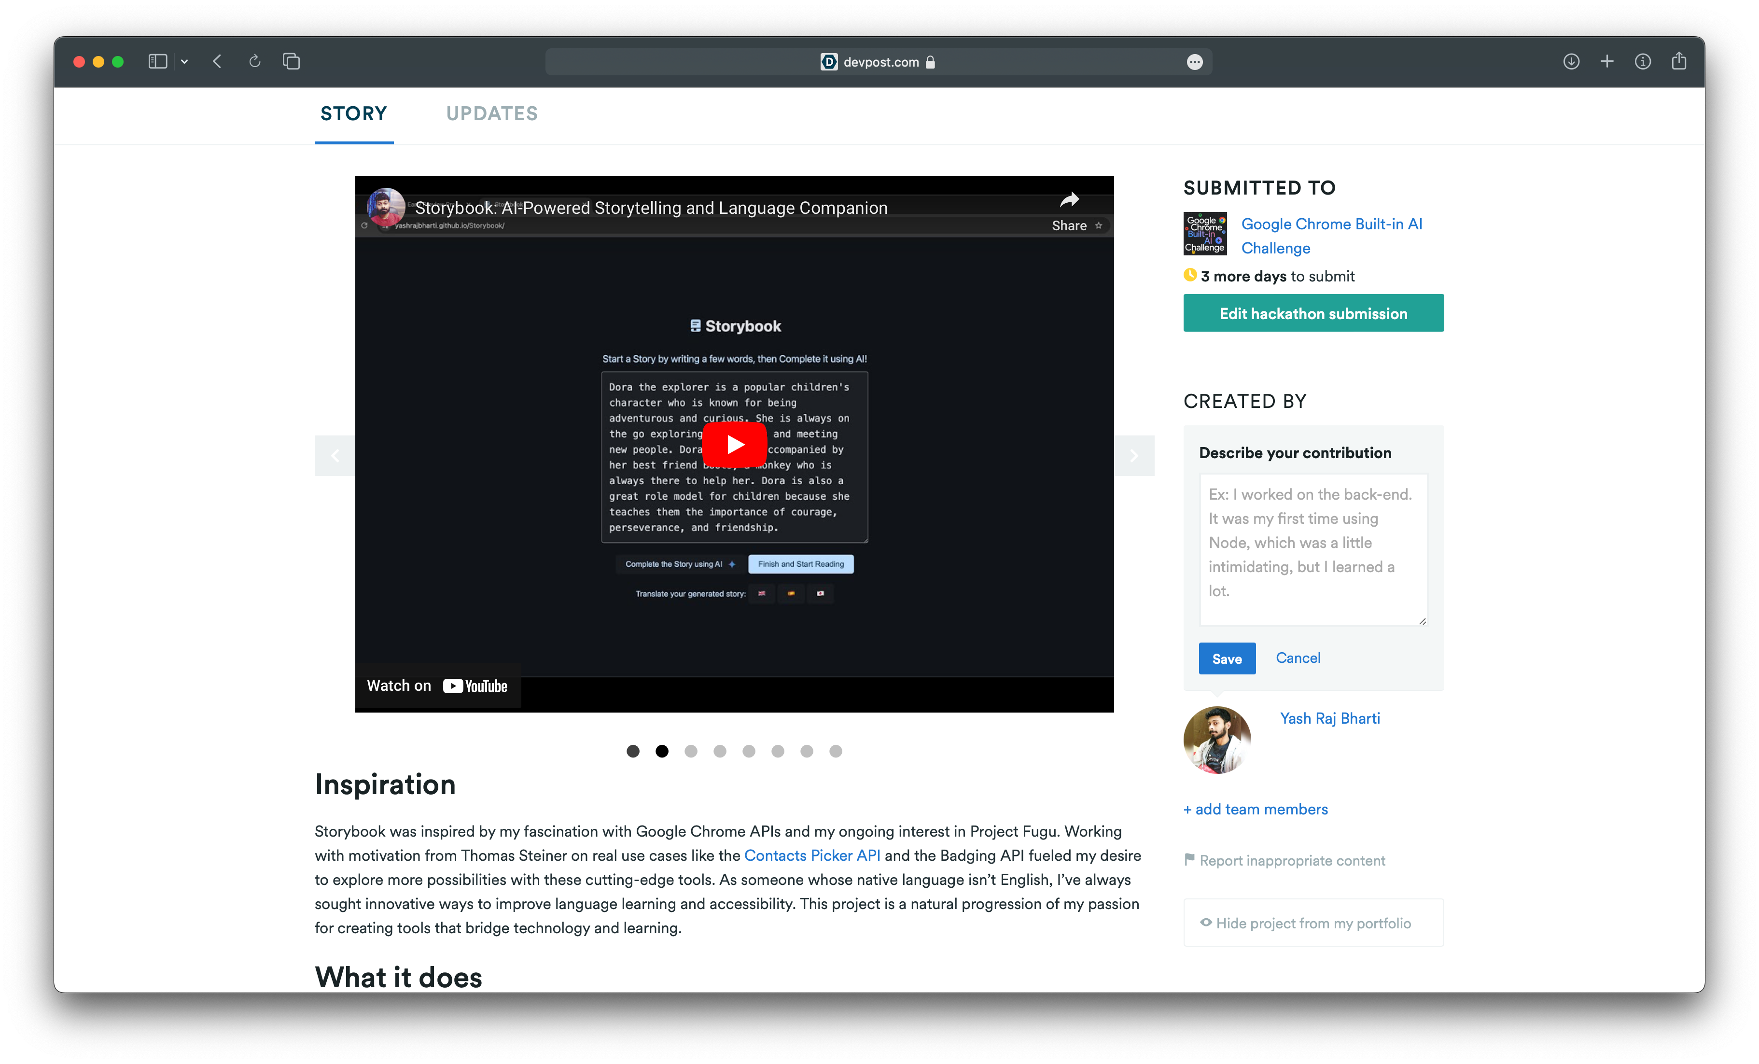Select the fifth gallery dot
Viewport: 1759px width, 1064px height.
pos(749,751)
